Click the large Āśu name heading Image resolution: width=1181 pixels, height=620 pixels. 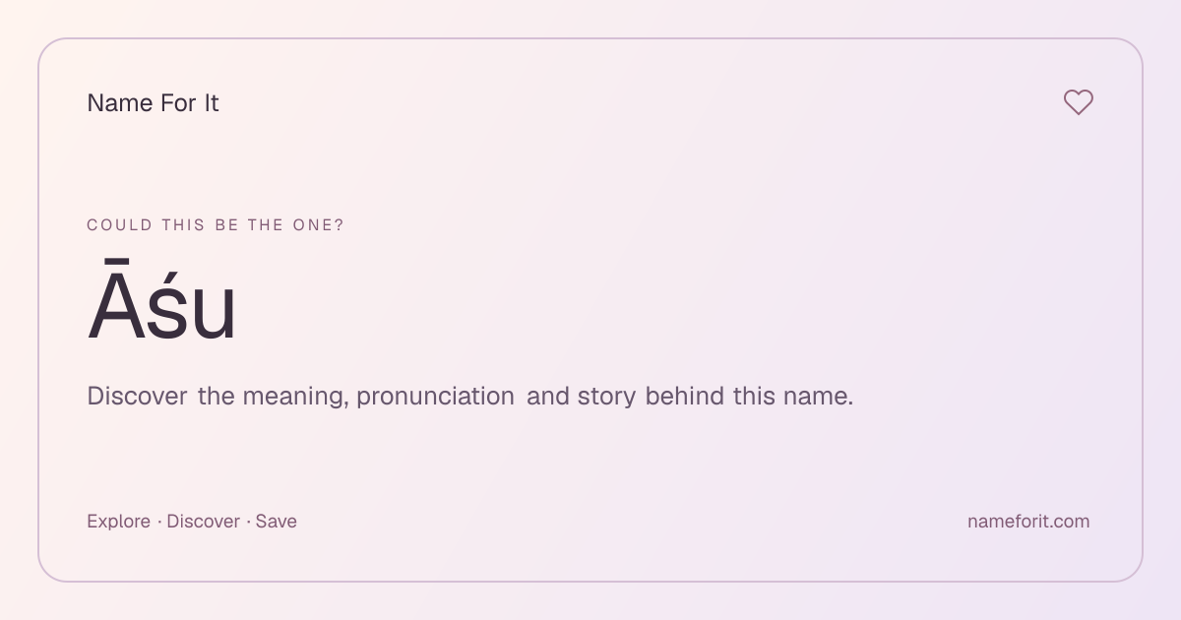pyautogui.click(x=162, y=302)
